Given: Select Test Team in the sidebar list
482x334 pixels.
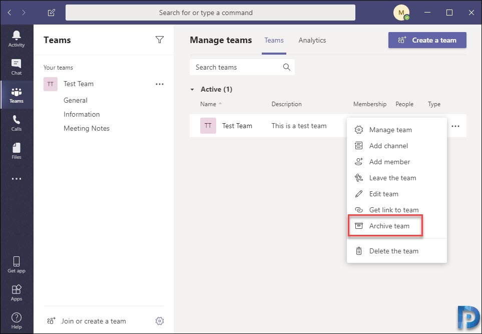Looking at the screenshot, I should (x=79, y=84).
